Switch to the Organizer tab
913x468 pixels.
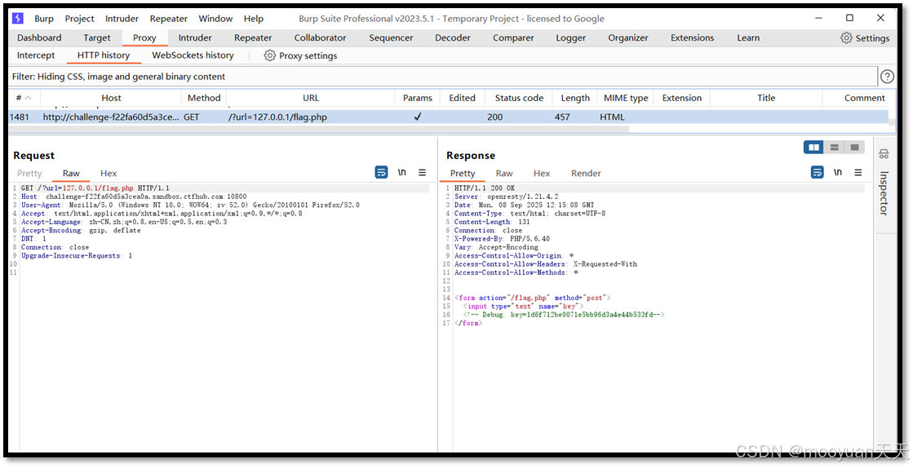[x=628, y=38]
